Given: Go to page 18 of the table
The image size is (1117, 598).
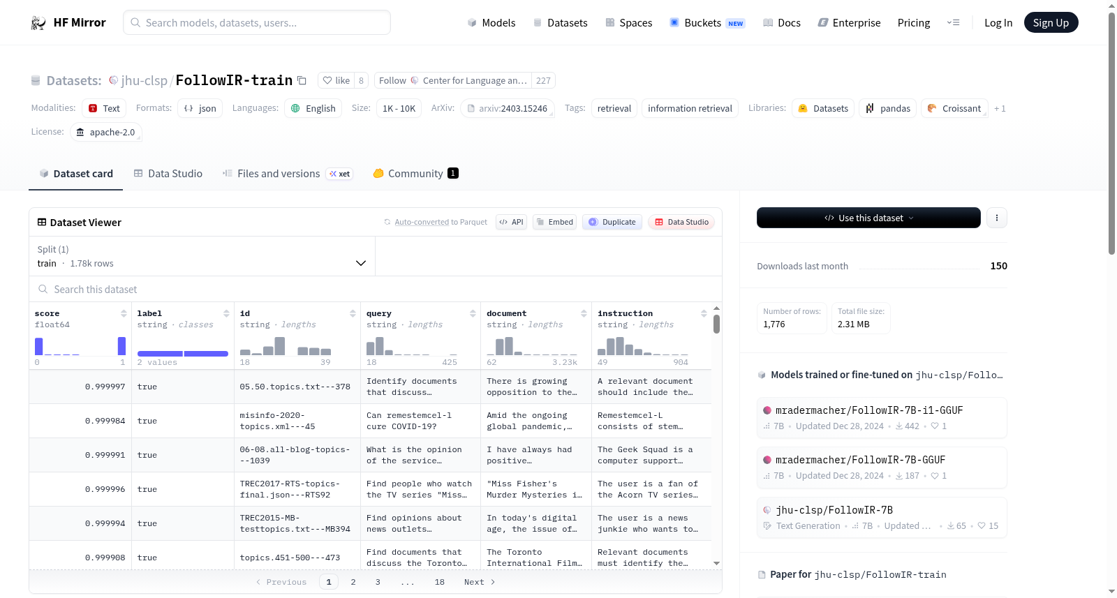Looking at the screenshot, I should [x=439, y=582].
